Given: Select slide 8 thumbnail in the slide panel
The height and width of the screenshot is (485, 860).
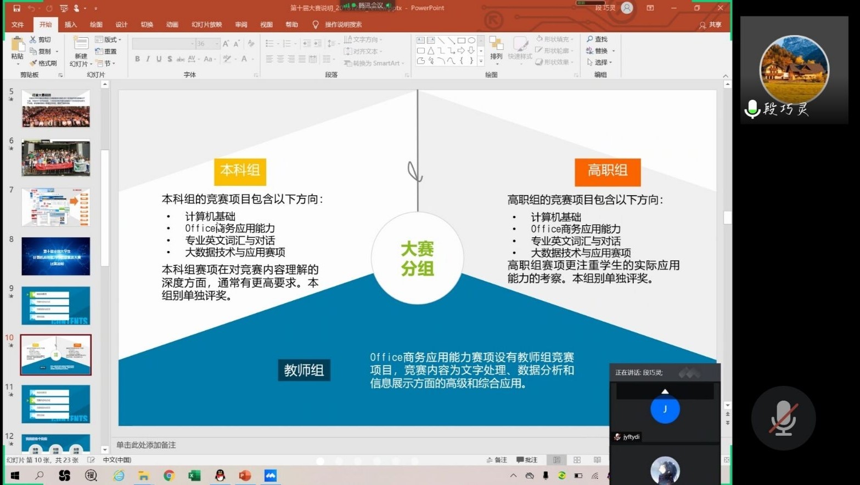Looking at the screenshot, I should pos(56,256).
